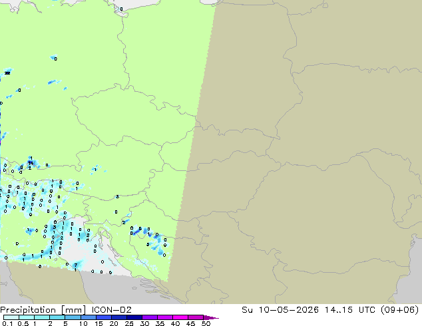Click the '14' precipitation value on the map
The height and width of the screenshot is (326, 422).
pyautogui.click(x=31, y=163)
